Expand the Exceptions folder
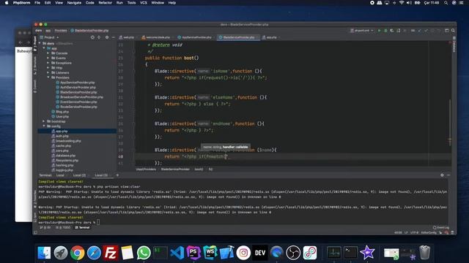The height and width of the screenshot is (263, 469). 48,63
